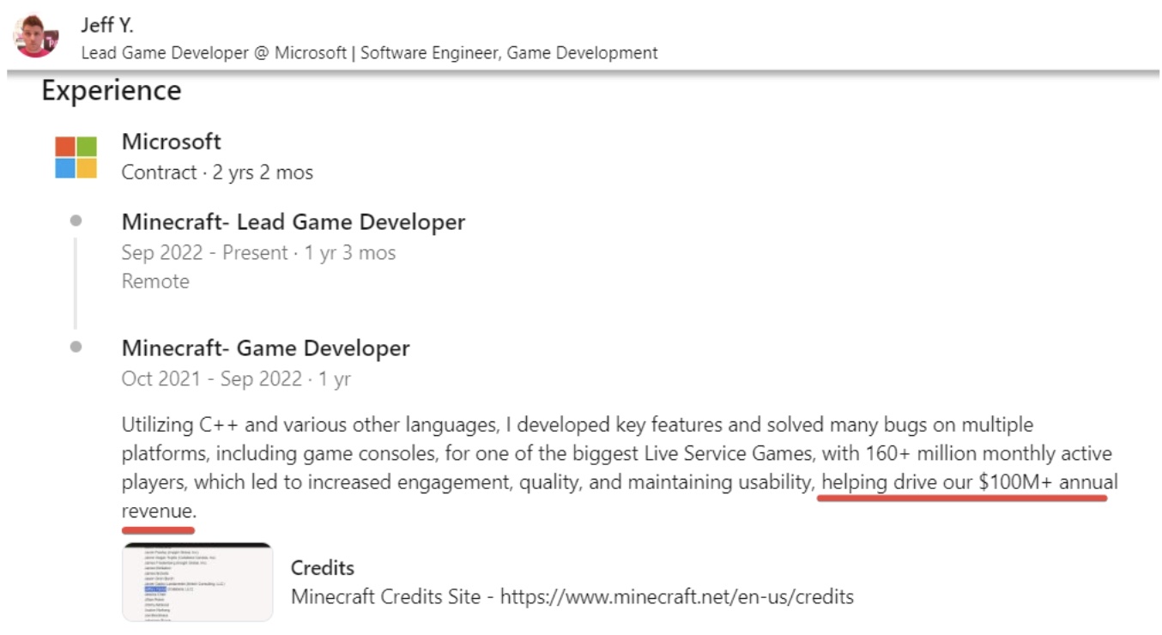Click the Lead Game Developer timeline bullet
Image resolution: width=1162 pixels, height=635 pixels.
click(76, 221)
